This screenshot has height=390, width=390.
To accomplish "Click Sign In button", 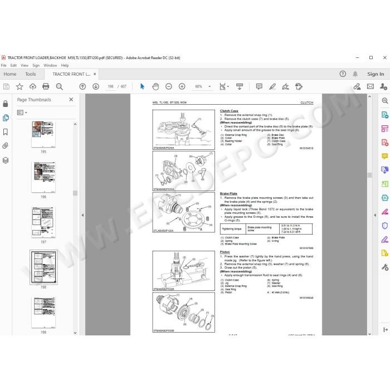I will [376, 74].
